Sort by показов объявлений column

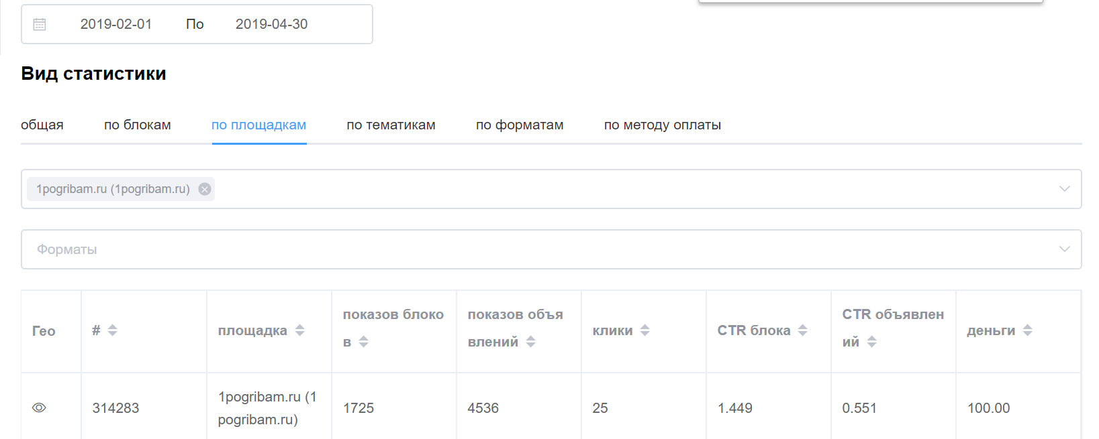(x=531, y=342)
